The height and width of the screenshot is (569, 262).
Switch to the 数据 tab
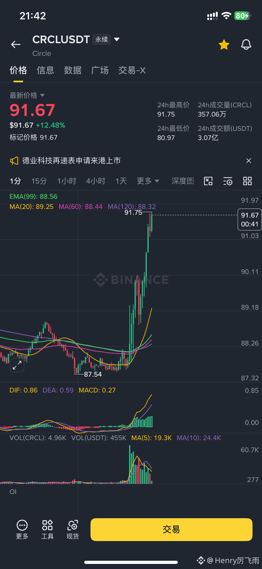73,70
